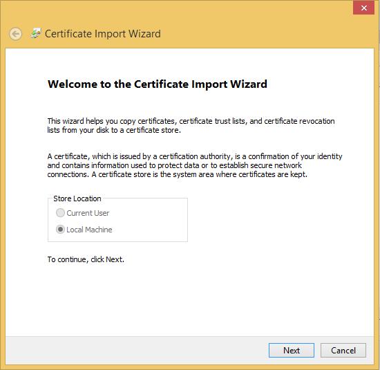Click the 'Local Machine' option label text
This screenshot has width=380, height=370.
(x=89, y=230)
